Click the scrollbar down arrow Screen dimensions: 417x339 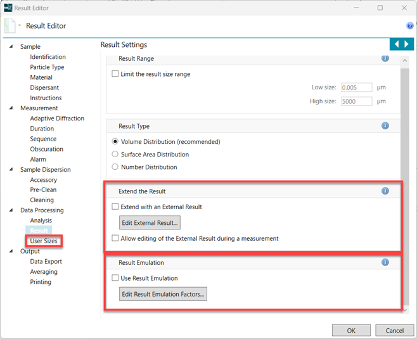tap(405, 310)
